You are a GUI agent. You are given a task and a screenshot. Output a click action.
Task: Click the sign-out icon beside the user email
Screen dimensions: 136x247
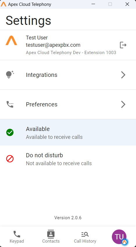pyautogui.click(x=123, y=45)
